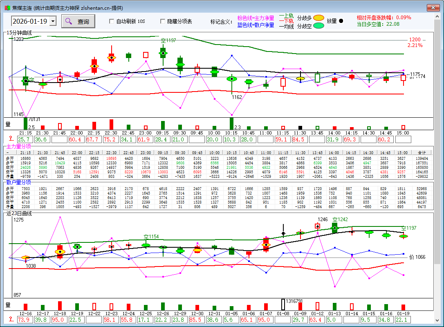
Task: Open the date dropdown showing 2026-01-19
Action: click(x=53, y=21)
